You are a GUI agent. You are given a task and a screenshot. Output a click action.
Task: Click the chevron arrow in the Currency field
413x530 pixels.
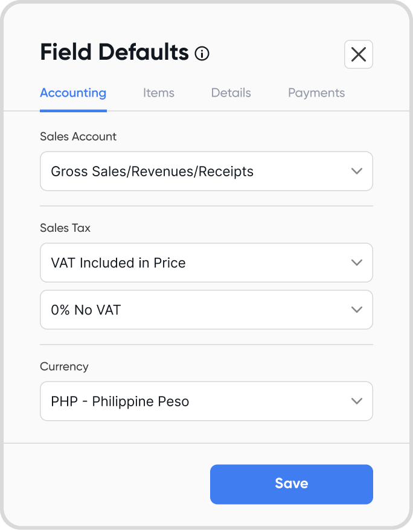tap(357, 401)
